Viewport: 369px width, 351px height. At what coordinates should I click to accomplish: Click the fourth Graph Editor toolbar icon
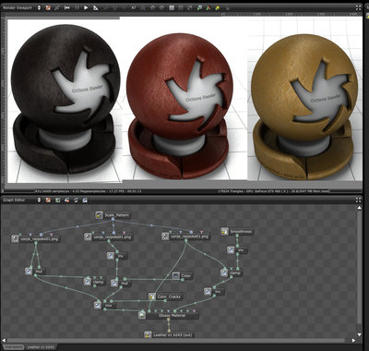pos(76,200)
